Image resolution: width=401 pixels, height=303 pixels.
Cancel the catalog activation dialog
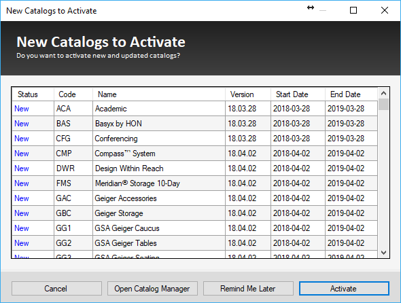coord(56,289)
